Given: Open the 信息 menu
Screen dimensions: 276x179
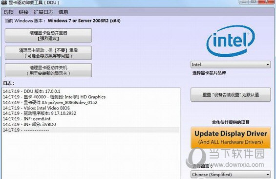Looking at the screenshot, I should tap(63, 12).
